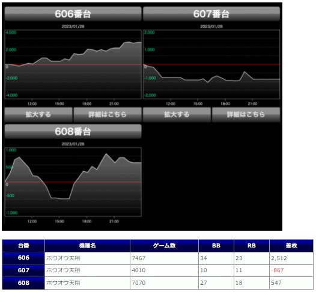316x292 pixels.
Task: Select the 607番台 header bar
Action: tap(211, 14)
